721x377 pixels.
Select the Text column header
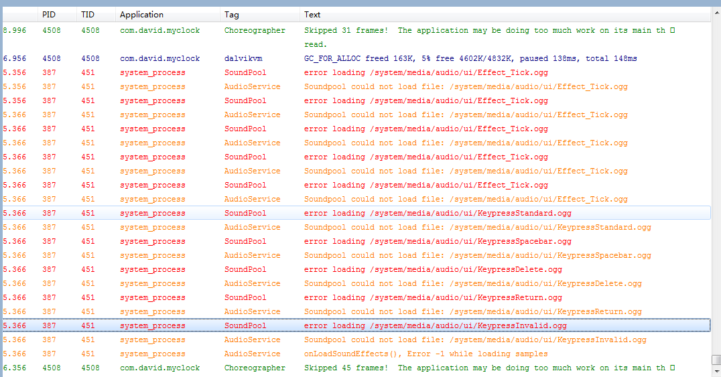(312, 14)
